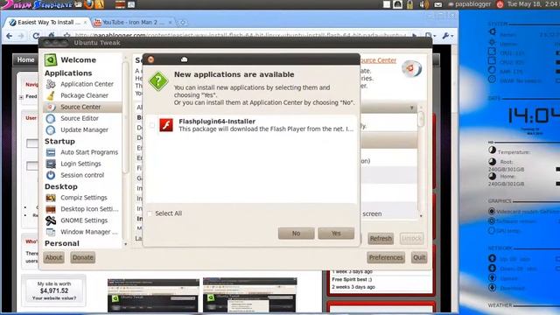Go forward in the Chrome browser
This screenshot has width=560, height=315.
tap(21, 36)
